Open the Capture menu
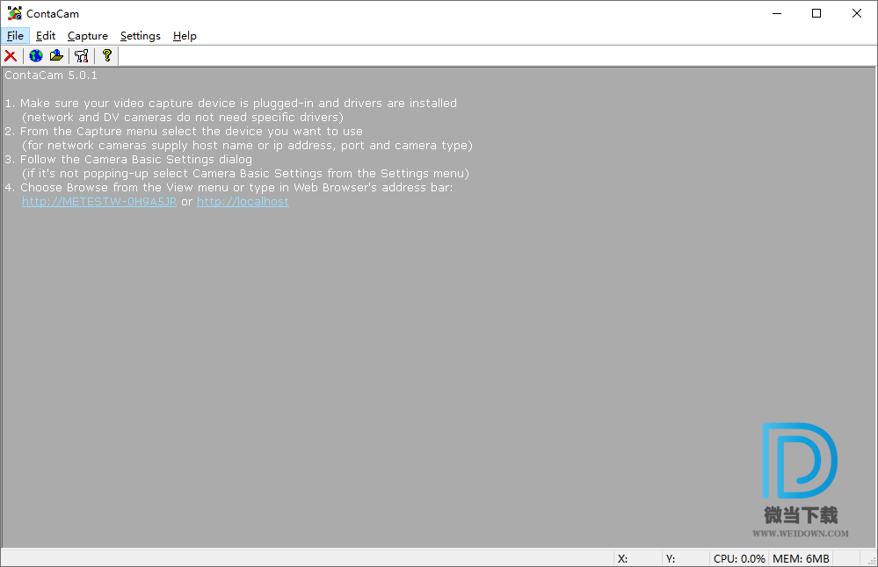This screenshot has width=878, height=567. (88, 36)
